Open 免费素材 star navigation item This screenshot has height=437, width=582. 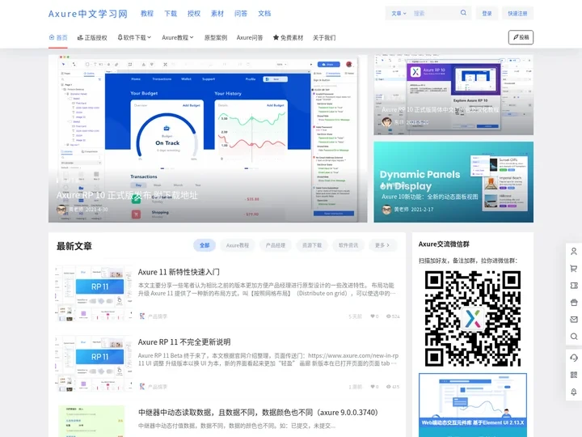click(288, 37)
